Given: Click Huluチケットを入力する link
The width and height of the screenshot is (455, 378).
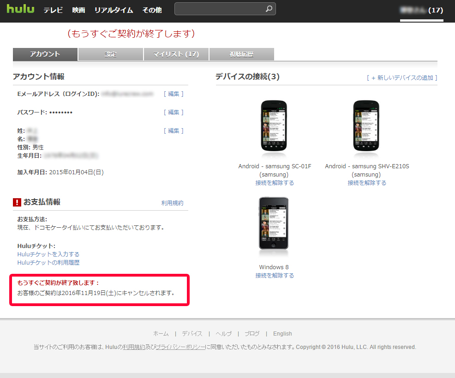Looking at the screenshot, I should tap(48, 254).
